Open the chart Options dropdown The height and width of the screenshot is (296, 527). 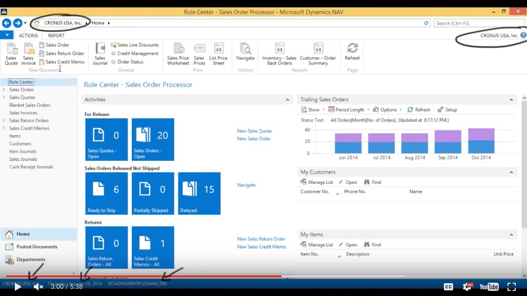click(x=387, y=110)
